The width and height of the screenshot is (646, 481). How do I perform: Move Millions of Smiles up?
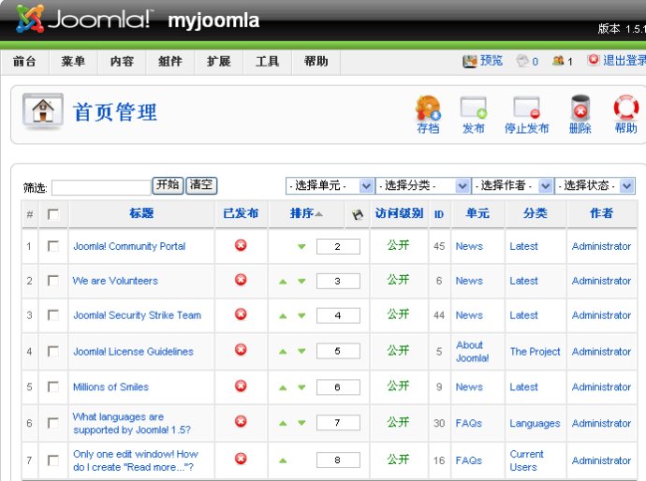[283, 387]
